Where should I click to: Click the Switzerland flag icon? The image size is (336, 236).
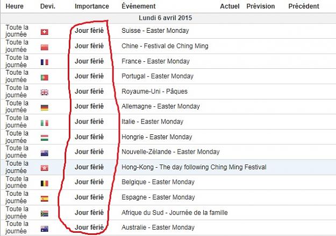tap(45, 32)
